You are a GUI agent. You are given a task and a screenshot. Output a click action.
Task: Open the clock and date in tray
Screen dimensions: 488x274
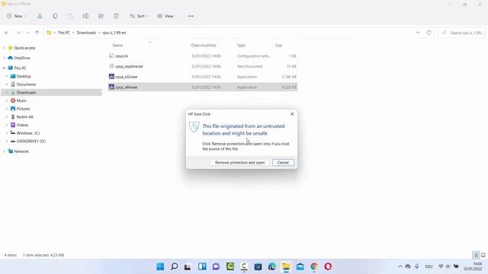point(473,266)
